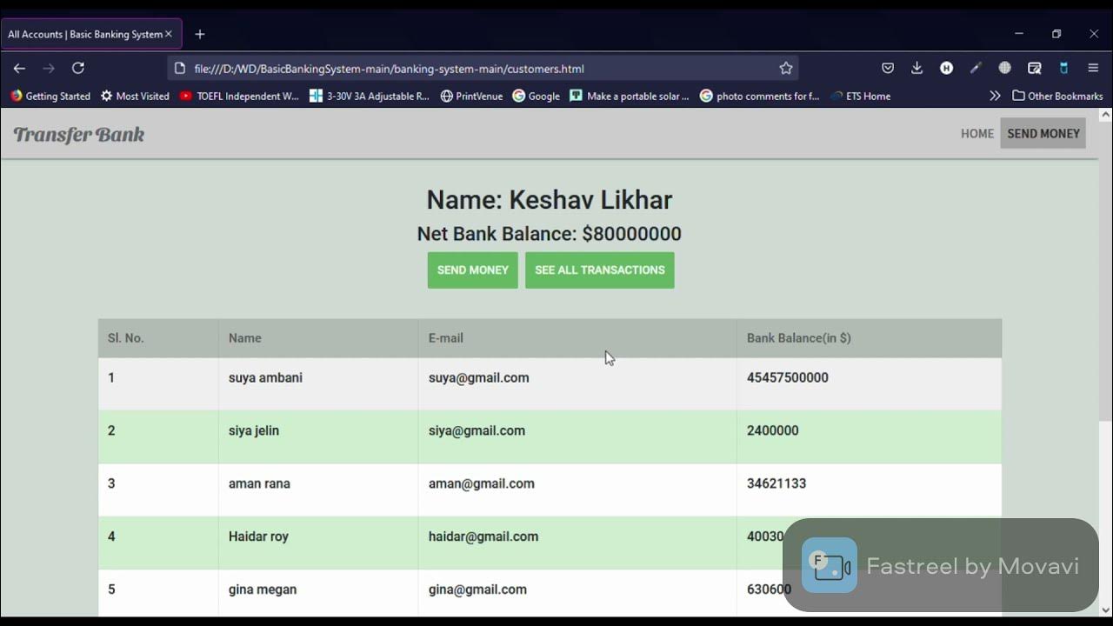1113x626 pixels.
Task: Select the 2400000 balance cell
Action: pyautogui.click(x=870, y=437)
